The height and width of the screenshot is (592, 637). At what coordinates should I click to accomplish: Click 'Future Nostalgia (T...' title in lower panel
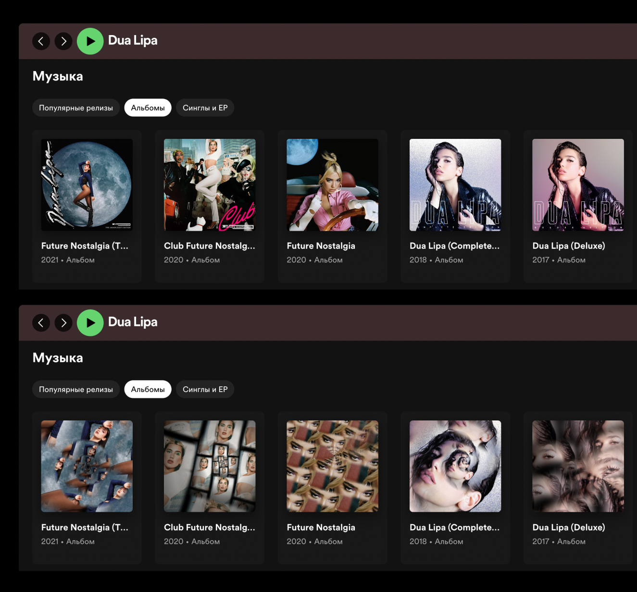click(85, 528)
